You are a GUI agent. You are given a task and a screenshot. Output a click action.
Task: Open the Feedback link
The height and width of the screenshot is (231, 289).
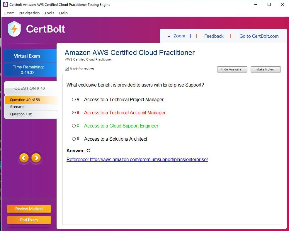tap(214, 36)
